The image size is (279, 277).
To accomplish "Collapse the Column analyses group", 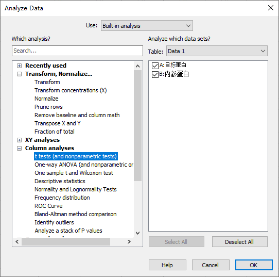I will (19, 148).
